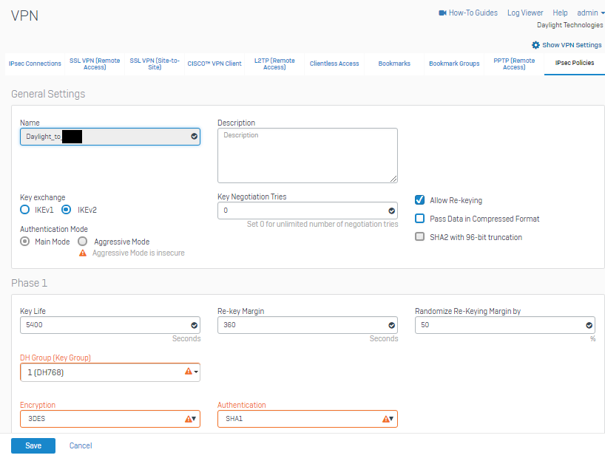Enable Pass Data in Compressed Format
The image size is (605, 458).
(420, 219)
